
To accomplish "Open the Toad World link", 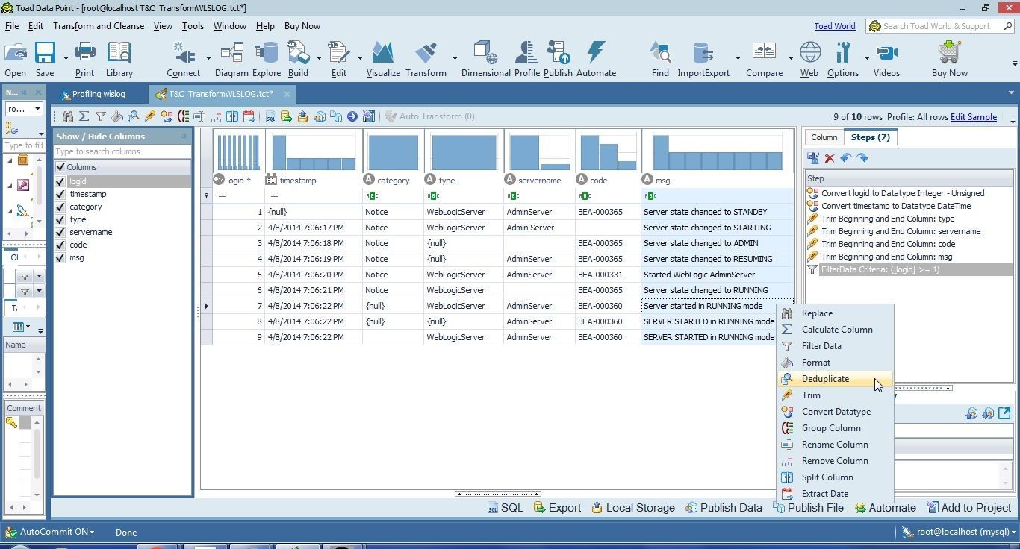I will [x=835, y=26].
